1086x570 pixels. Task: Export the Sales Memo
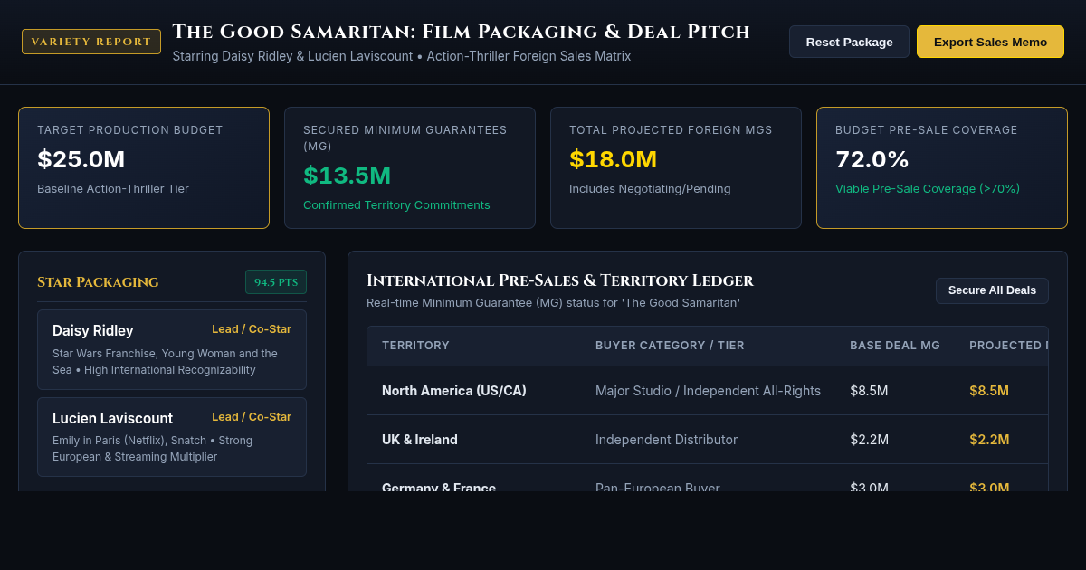point(990,42)
